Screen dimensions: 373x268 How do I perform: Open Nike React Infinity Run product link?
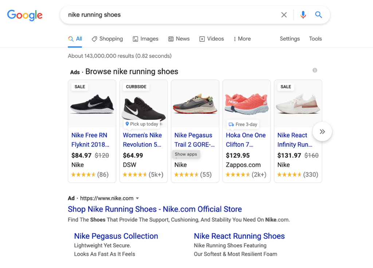[295, 140]
